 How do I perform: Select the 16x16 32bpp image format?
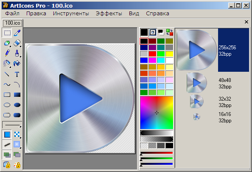coord(213,117)
